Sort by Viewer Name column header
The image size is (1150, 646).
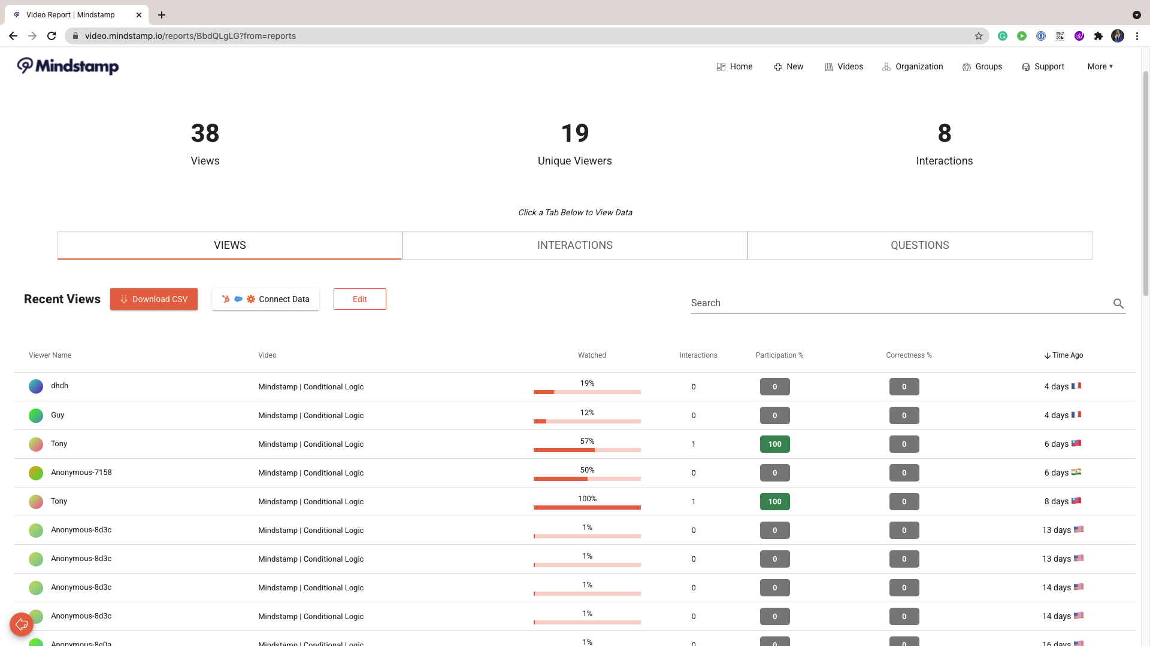point(50,355)
